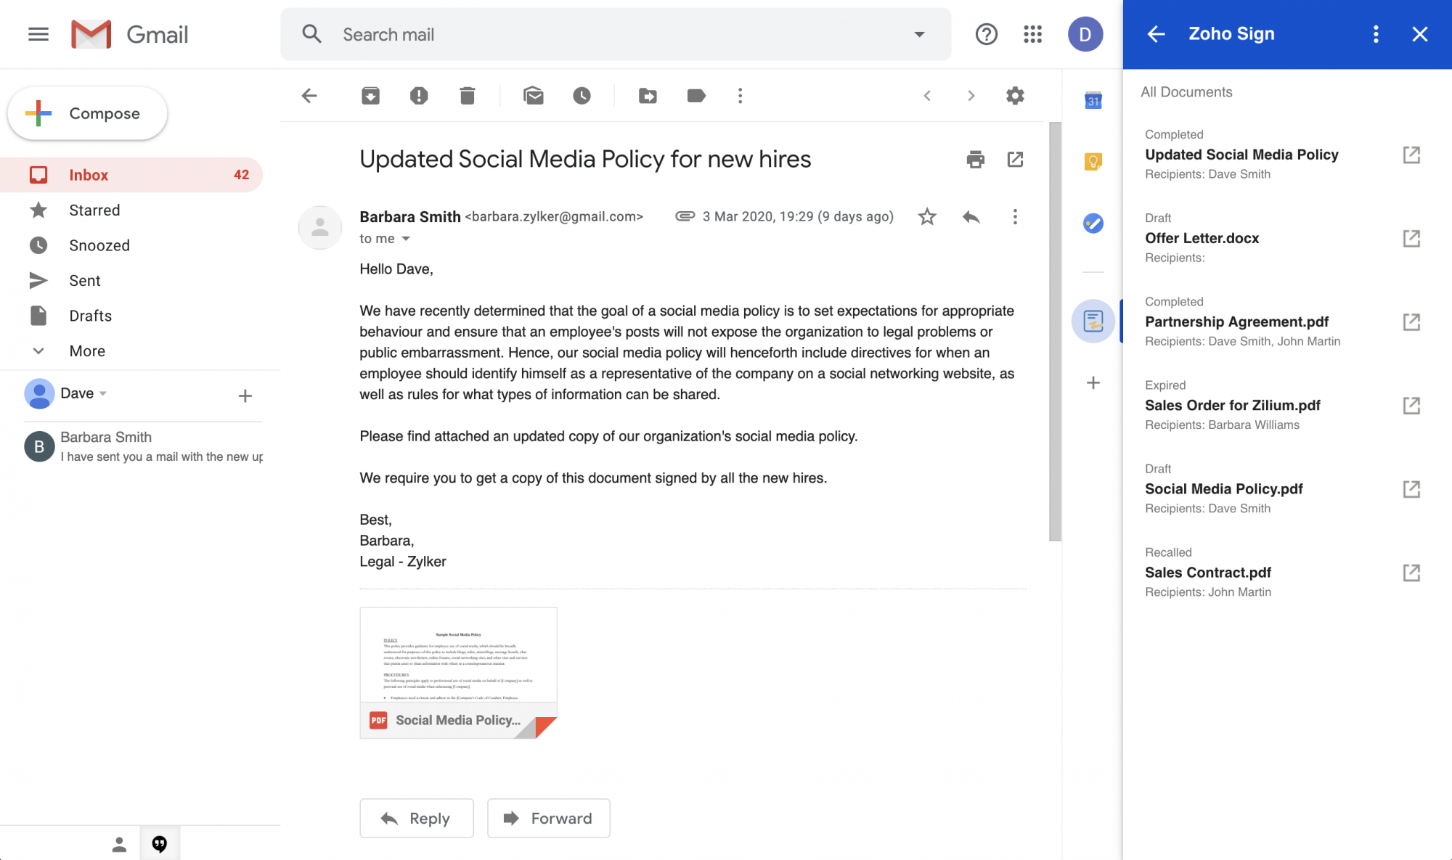Delete this email with trash icon

click(x=467, y=96)
